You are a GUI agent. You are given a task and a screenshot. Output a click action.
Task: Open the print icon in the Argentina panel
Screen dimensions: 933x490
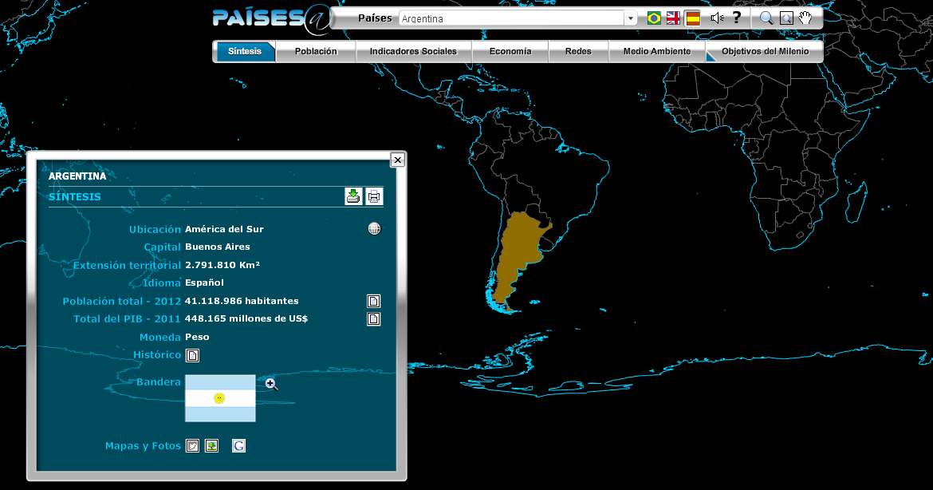[373, 196]
